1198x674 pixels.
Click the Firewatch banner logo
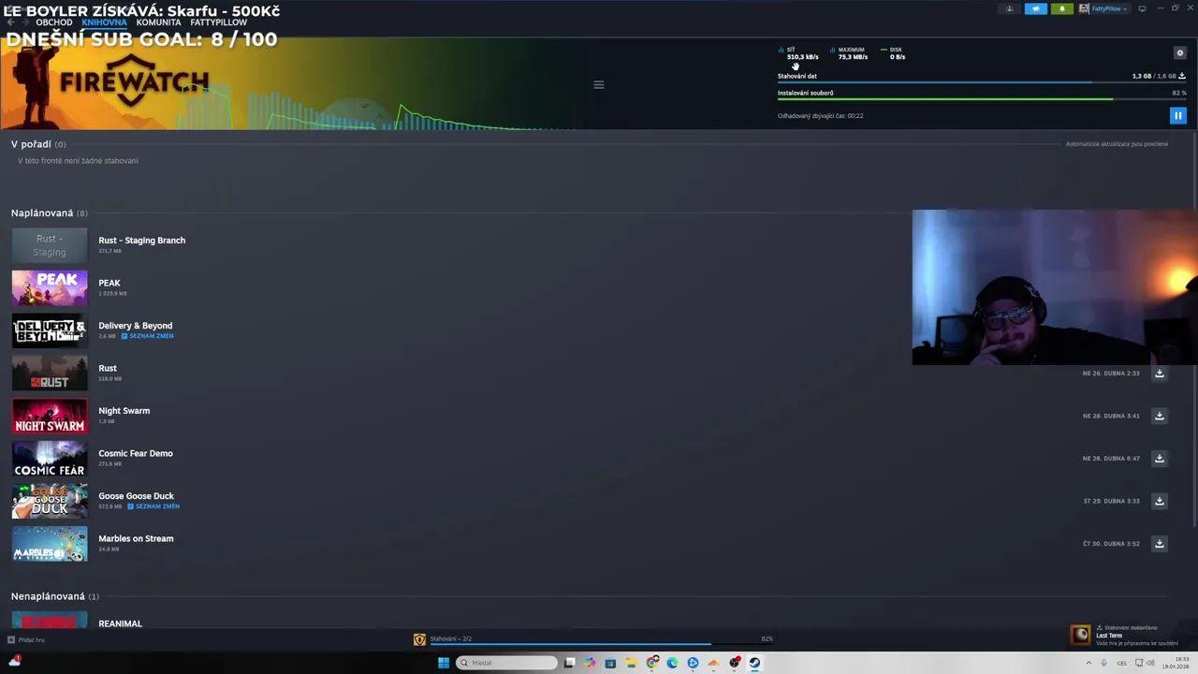pyautogui.click(x=134, y=80)
